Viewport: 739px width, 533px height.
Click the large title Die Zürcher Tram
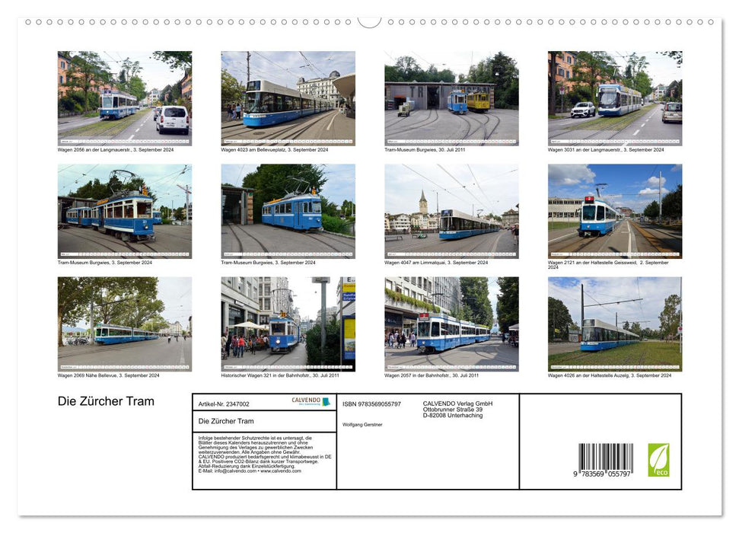pos(106,401)
